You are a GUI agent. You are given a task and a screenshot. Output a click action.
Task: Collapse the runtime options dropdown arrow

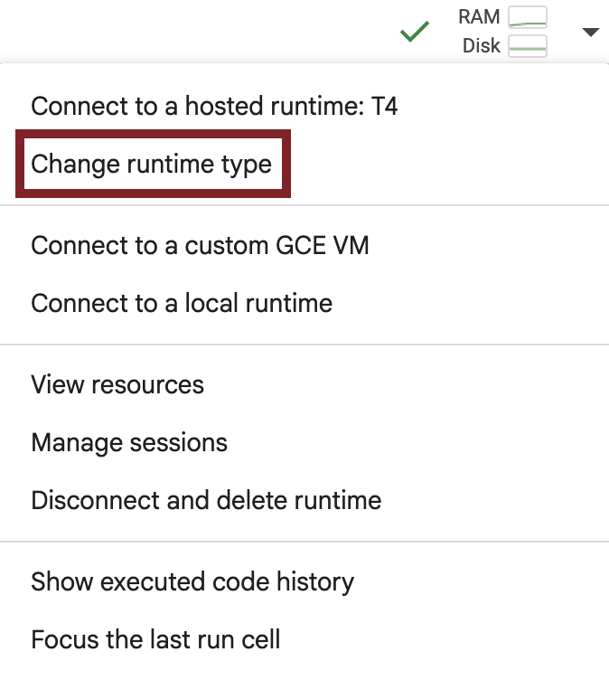pos(591,33)
